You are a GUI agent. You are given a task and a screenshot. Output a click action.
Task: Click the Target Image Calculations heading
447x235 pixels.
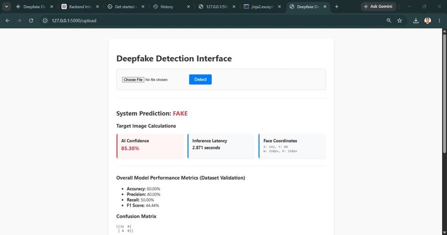146,126
